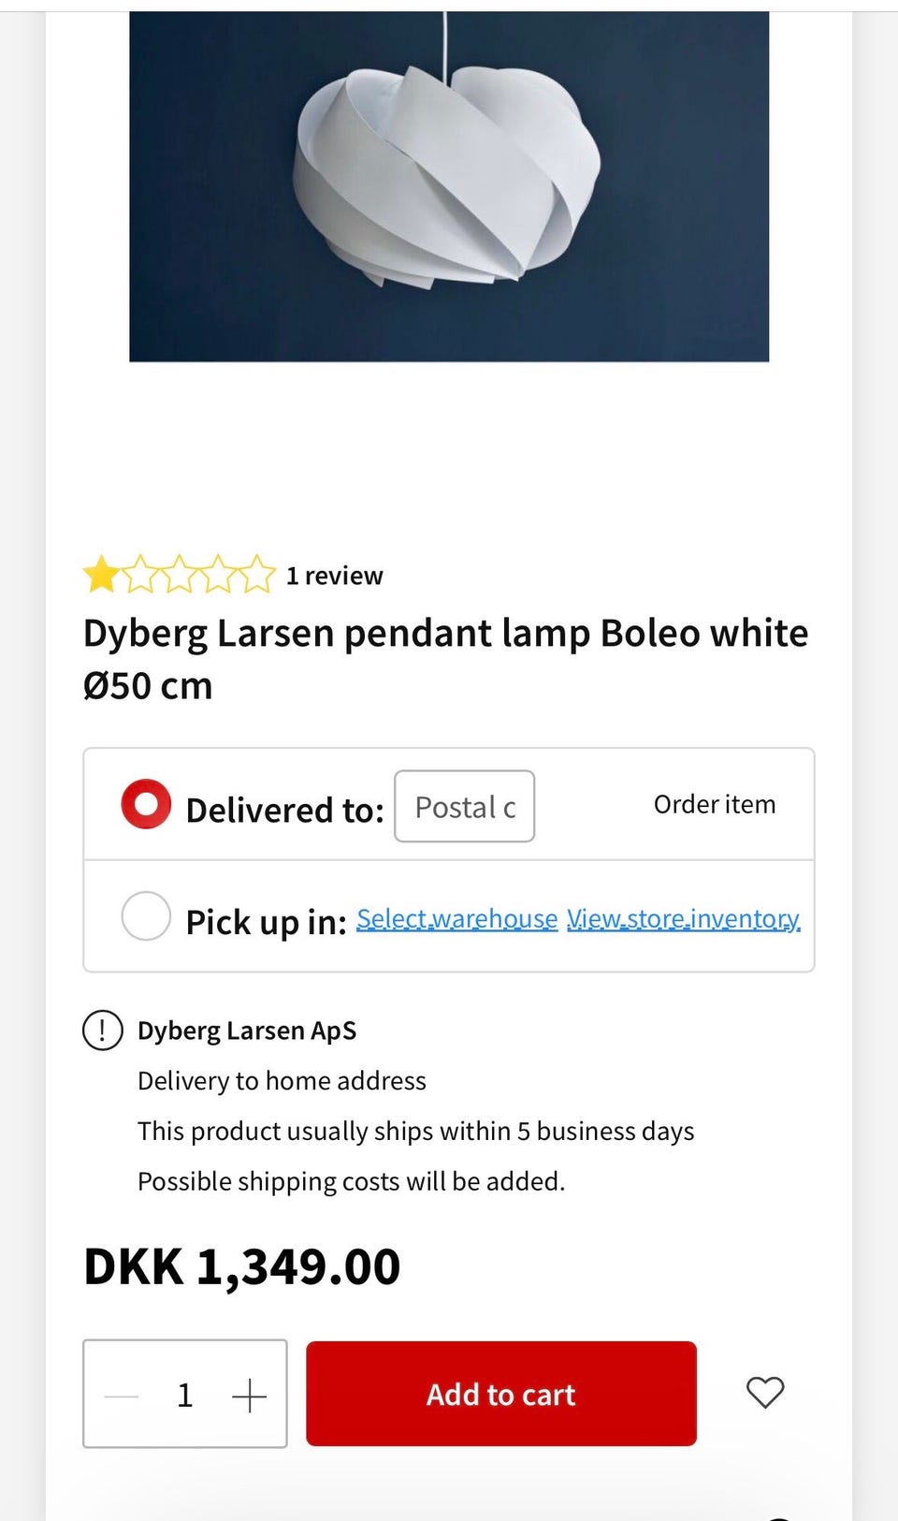Open the "1 review" link

[x=334, y=576]
